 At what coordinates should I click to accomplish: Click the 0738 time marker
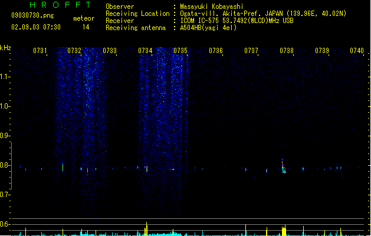pos(287,51)
